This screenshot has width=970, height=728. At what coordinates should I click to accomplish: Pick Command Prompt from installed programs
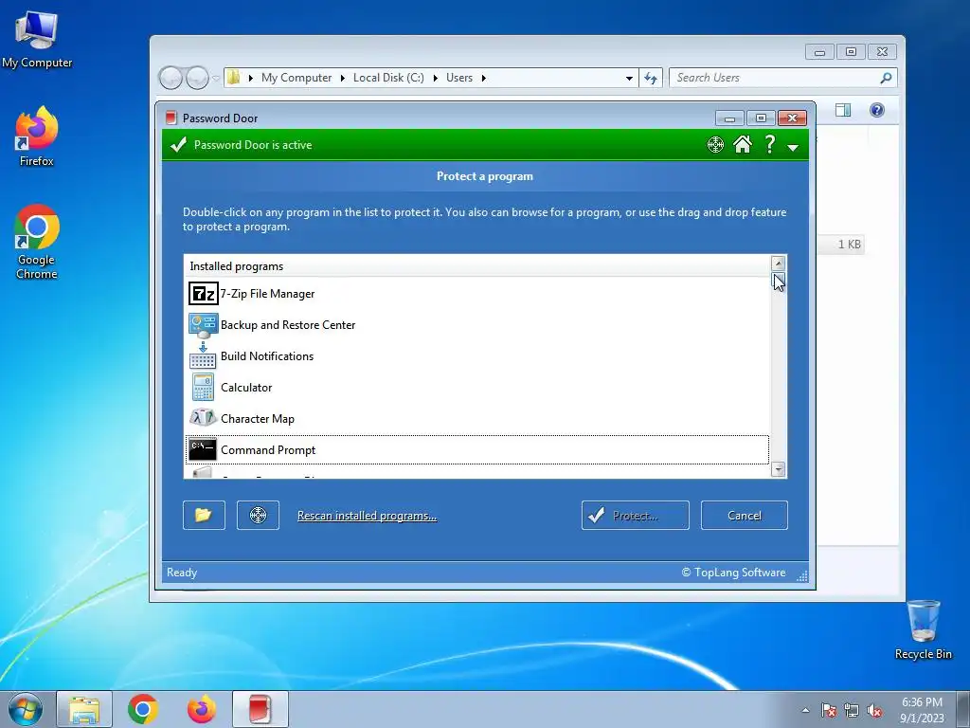(477, 450)
